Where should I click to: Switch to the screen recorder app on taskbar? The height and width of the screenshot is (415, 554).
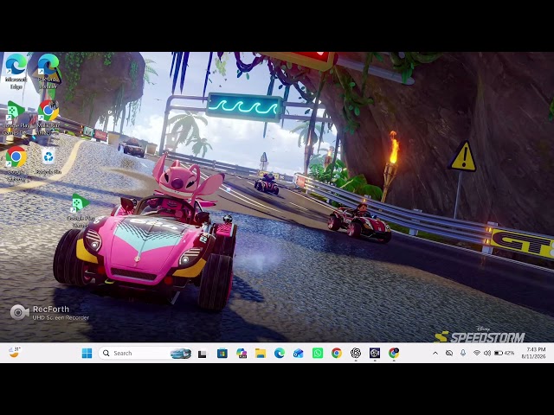pos(375,353)
